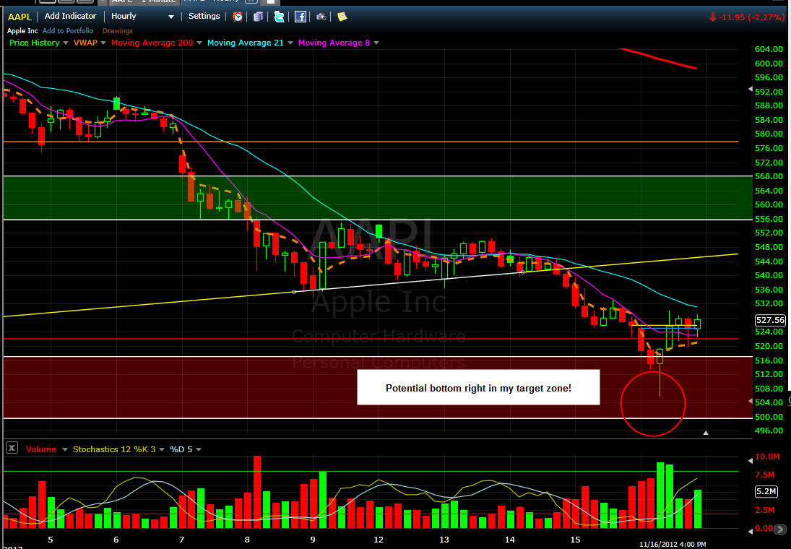
Task: Open the yellow sticky note icon
Action: point(342,17)
